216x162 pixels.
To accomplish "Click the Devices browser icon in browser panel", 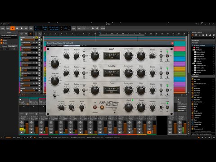I will (x=193, y=35).
